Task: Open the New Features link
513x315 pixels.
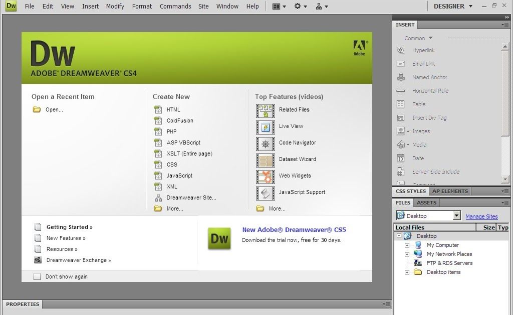Action: (x=66, y=238)
